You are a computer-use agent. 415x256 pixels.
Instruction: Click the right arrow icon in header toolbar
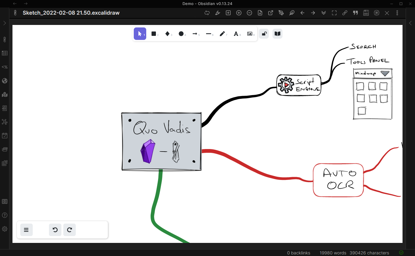[313, 13]
